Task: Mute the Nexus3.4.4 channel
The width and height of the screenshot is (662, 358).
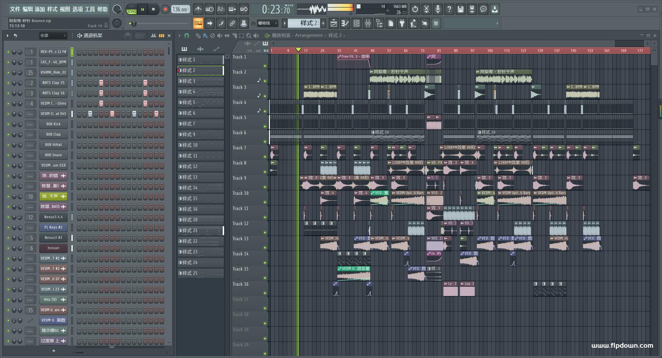Action: [8, 217]
